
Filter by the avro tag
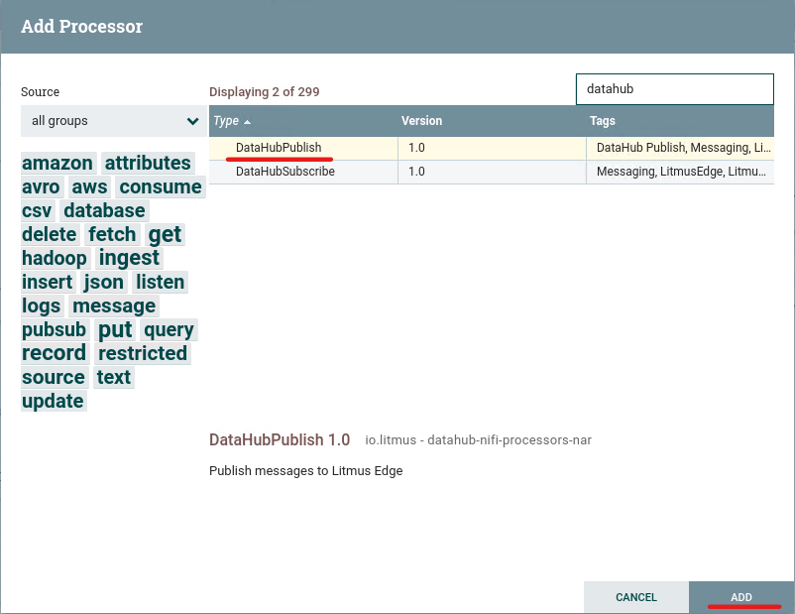pyautogui.click(x=41, y=186)
